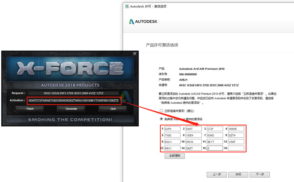Click the 下一步 next button

point(260,174)
